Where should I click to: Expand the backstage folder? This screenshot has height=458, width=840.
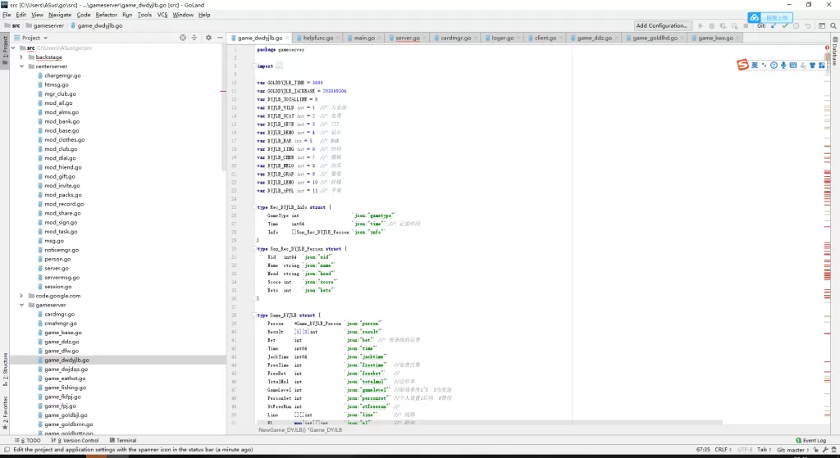point(21,57)
